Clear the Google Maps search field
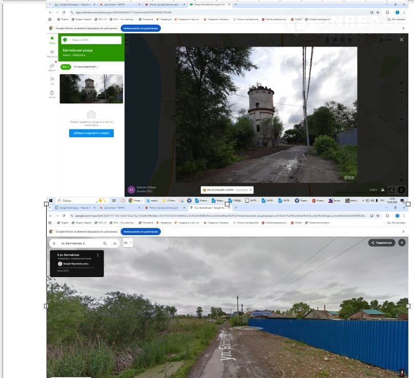 click(115, 243)
